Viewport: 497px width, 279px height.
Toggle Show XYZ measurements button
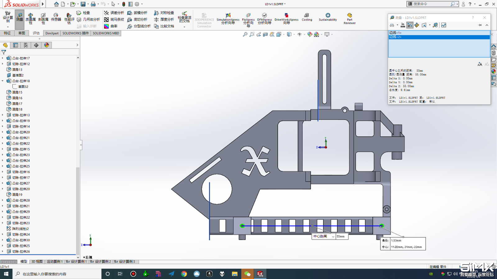410,25
